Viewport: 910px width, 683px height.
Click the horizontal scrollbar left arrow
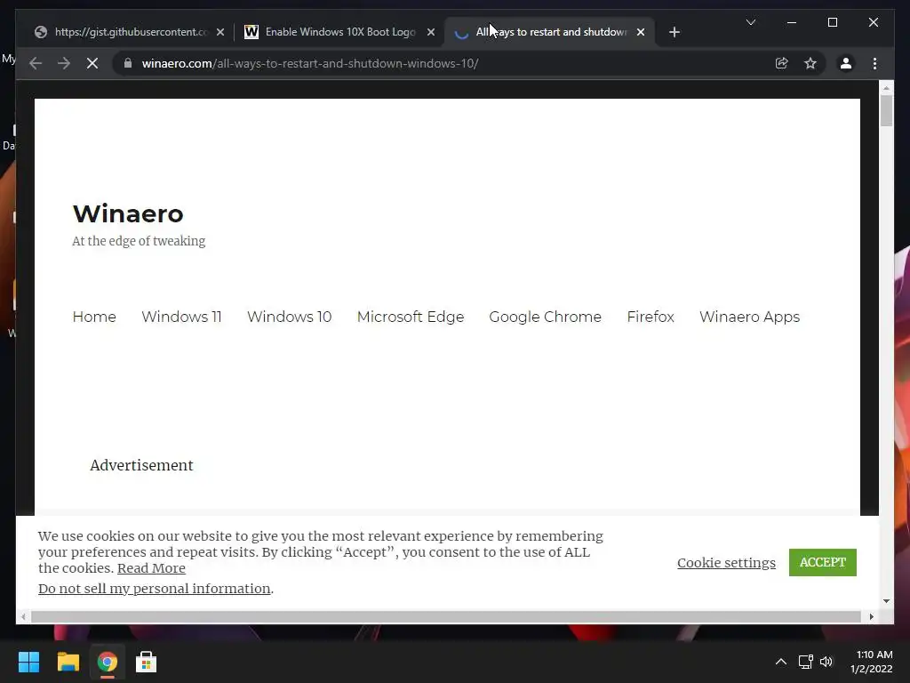tap(23, 617)
